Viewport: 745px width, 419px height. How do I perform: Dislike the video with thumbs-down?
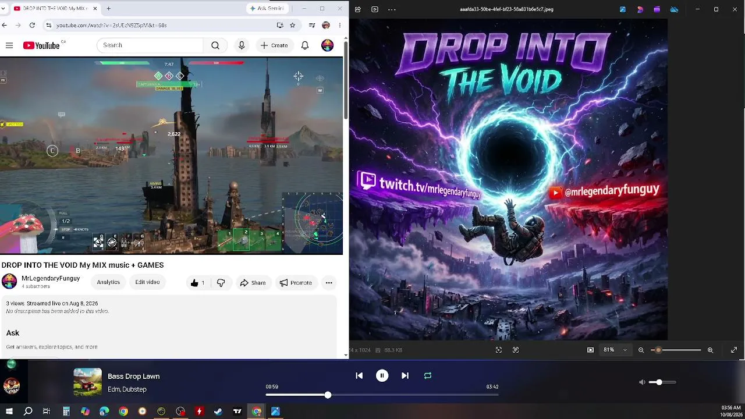click(x=221, y=283)
